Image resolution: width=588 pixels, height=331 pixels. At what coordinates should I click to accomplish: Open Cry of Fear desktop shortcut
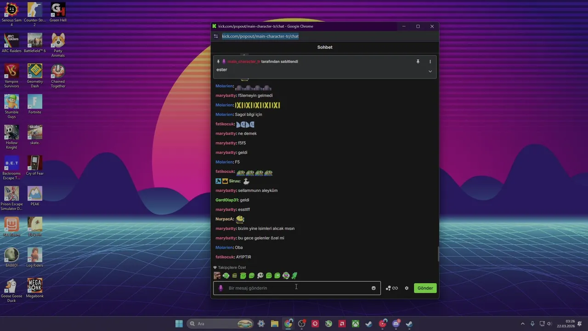(x=34, y=165)
